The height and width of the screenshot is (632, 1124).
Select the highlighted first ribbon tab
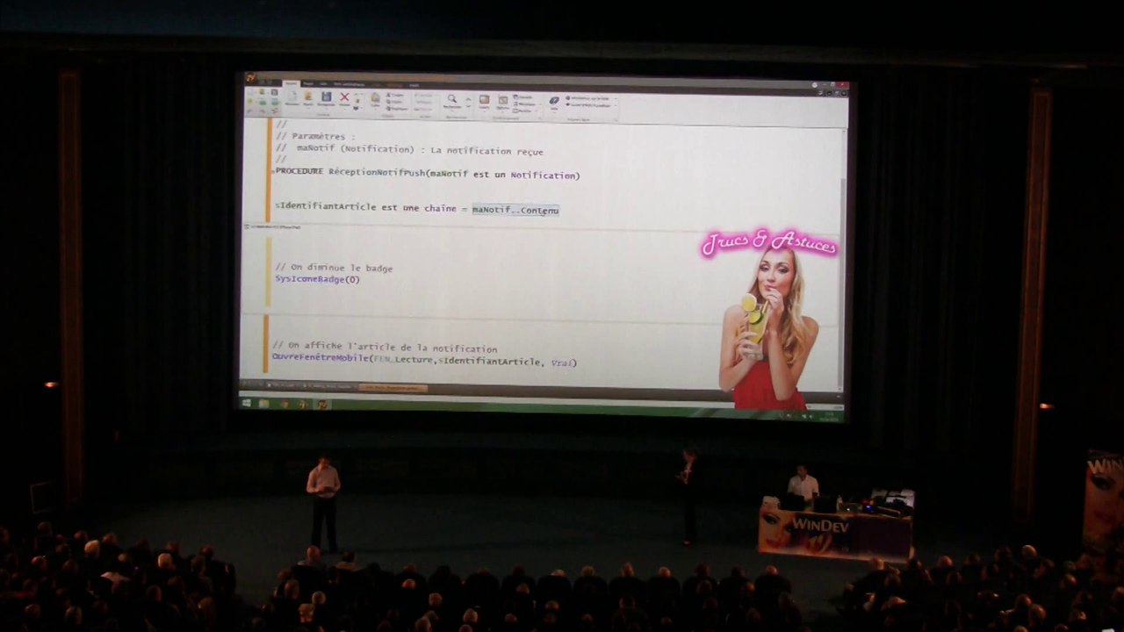click(x=291, y=83)
